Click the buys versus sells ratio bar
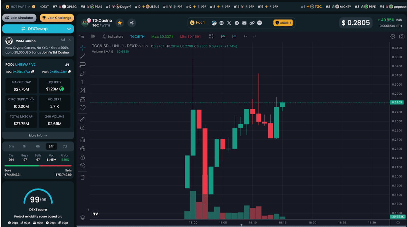The image size is (407, 227). pos(38,166)
